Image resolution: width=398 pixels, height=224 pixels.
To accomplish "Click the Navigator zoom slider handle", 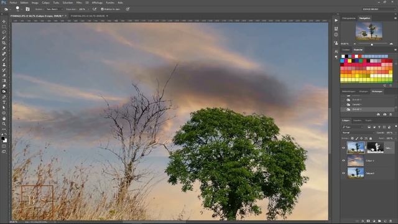I will click(372, 44).
